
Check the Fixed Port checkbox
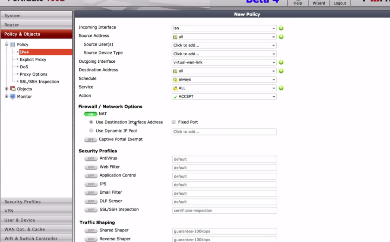click(x=174, y=122)
